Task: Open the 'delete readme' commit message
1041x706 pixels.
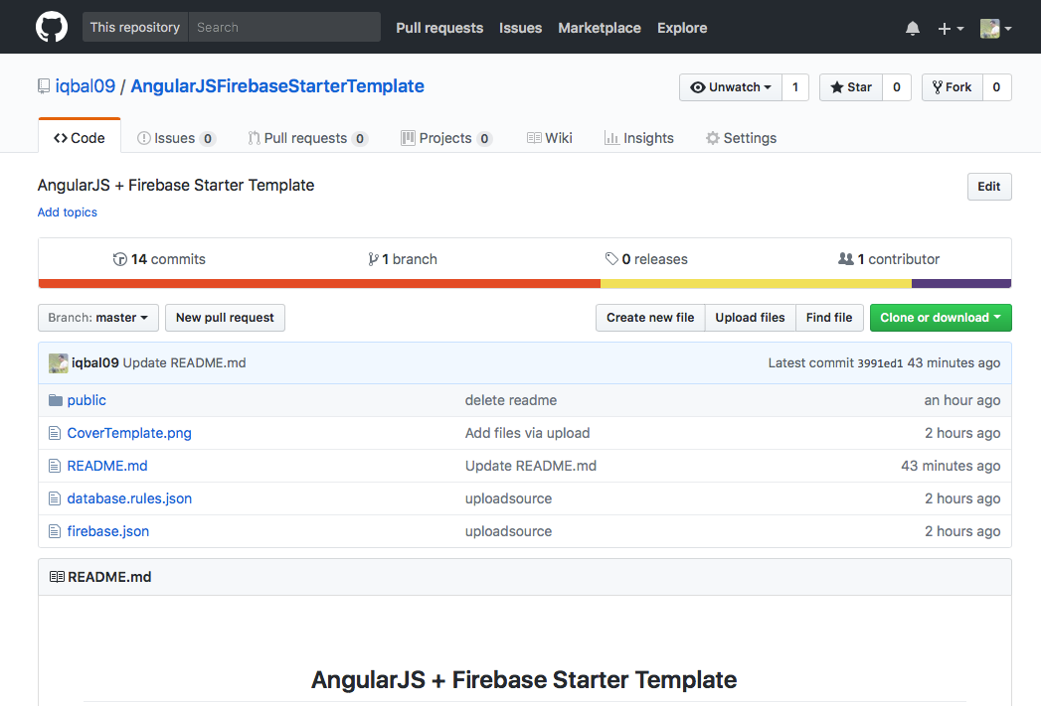Action: tap(510, 400)
